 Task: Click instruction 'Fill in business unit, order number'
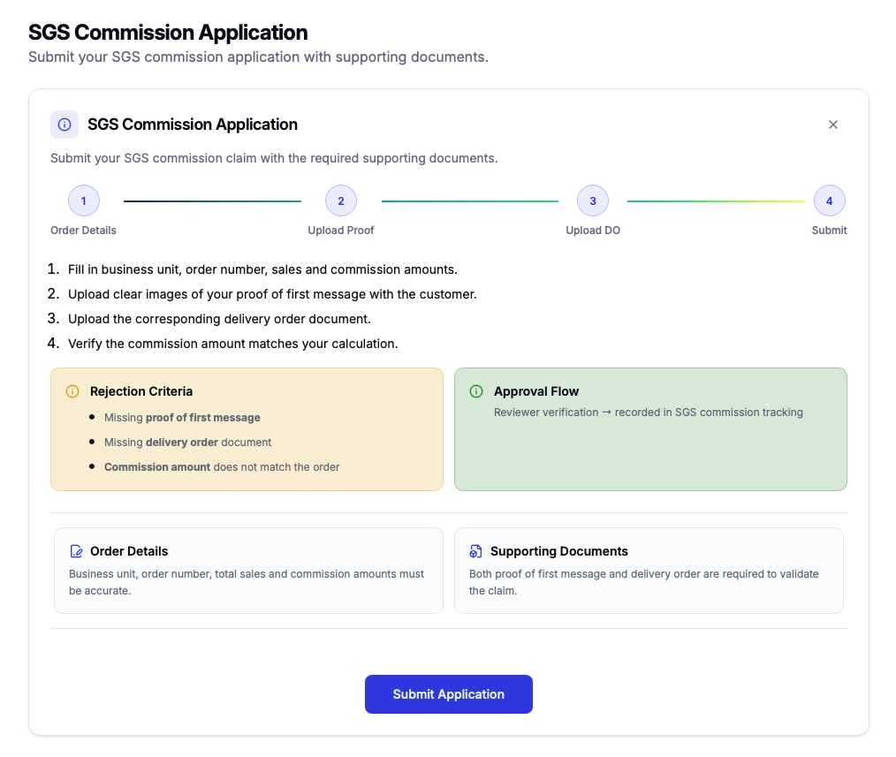pyautogui.click(x=262, y=269)
